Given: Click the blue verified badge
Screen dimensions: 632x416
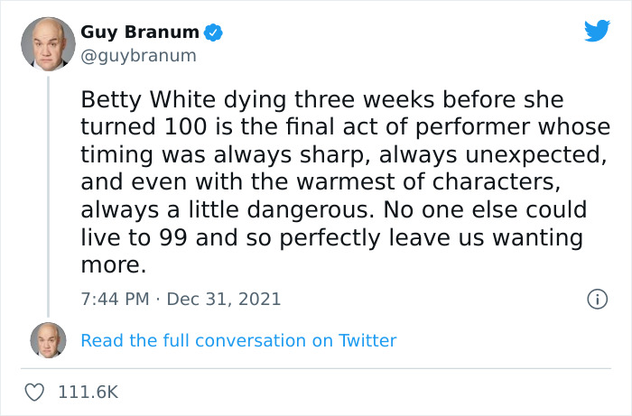Looking at the screenshot, I should 214,33.
